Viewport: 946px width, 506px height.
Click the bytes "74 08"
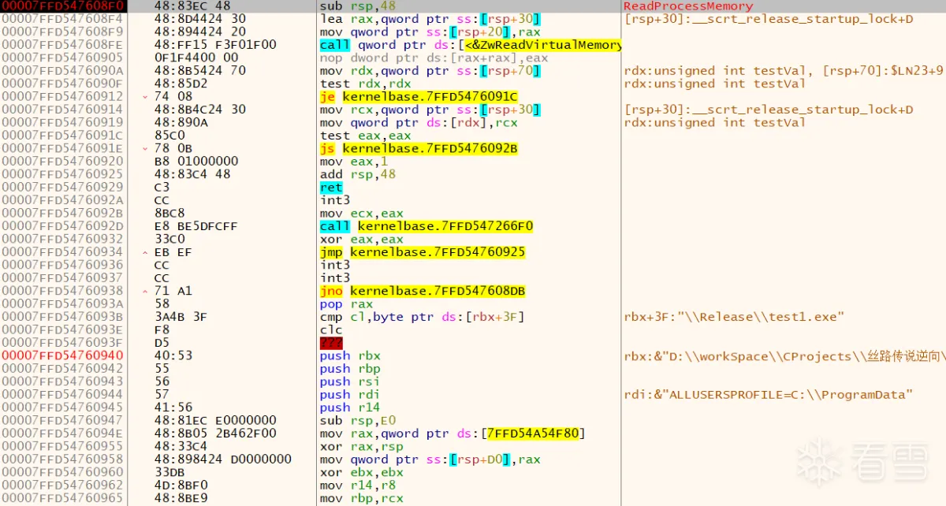pyautogui.click(x=173, y=97)
